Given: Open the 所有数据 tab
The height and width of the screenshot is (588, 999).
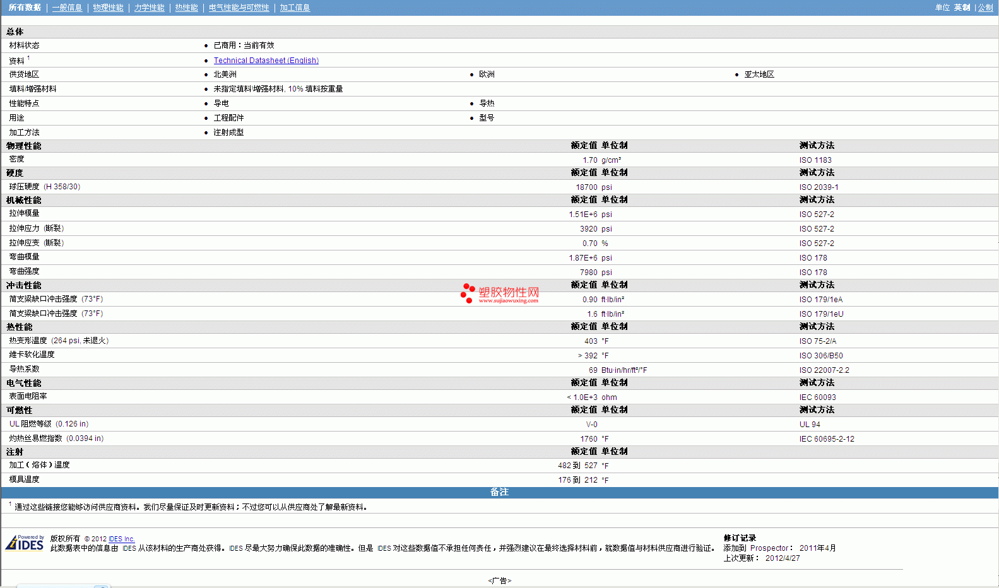Looking at the screenshot, I should (25, 8).
